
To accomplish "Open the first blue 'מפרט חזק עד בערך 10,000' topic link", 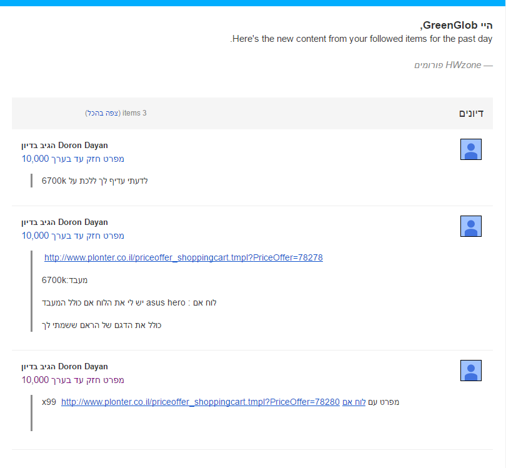I will click(x=73, y=159).
